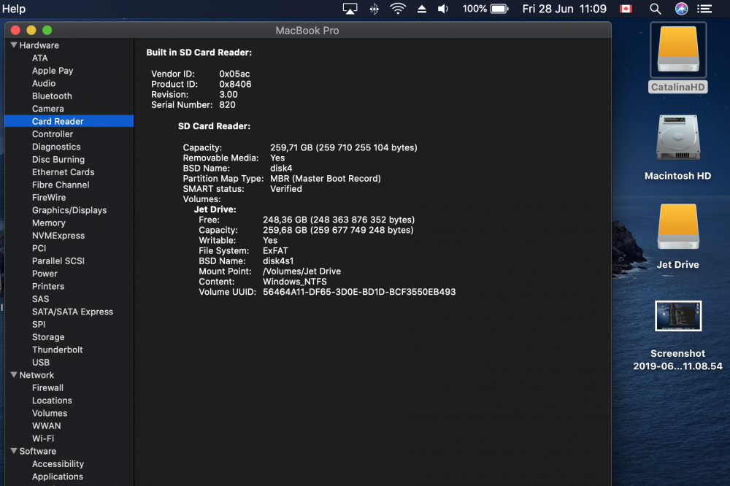Collapse the Network section triangle
The height and width of the screenshot is (486, 730).
tap(14, 375)
